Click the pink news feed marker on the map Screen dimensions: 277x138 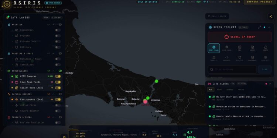click(145, 102)
